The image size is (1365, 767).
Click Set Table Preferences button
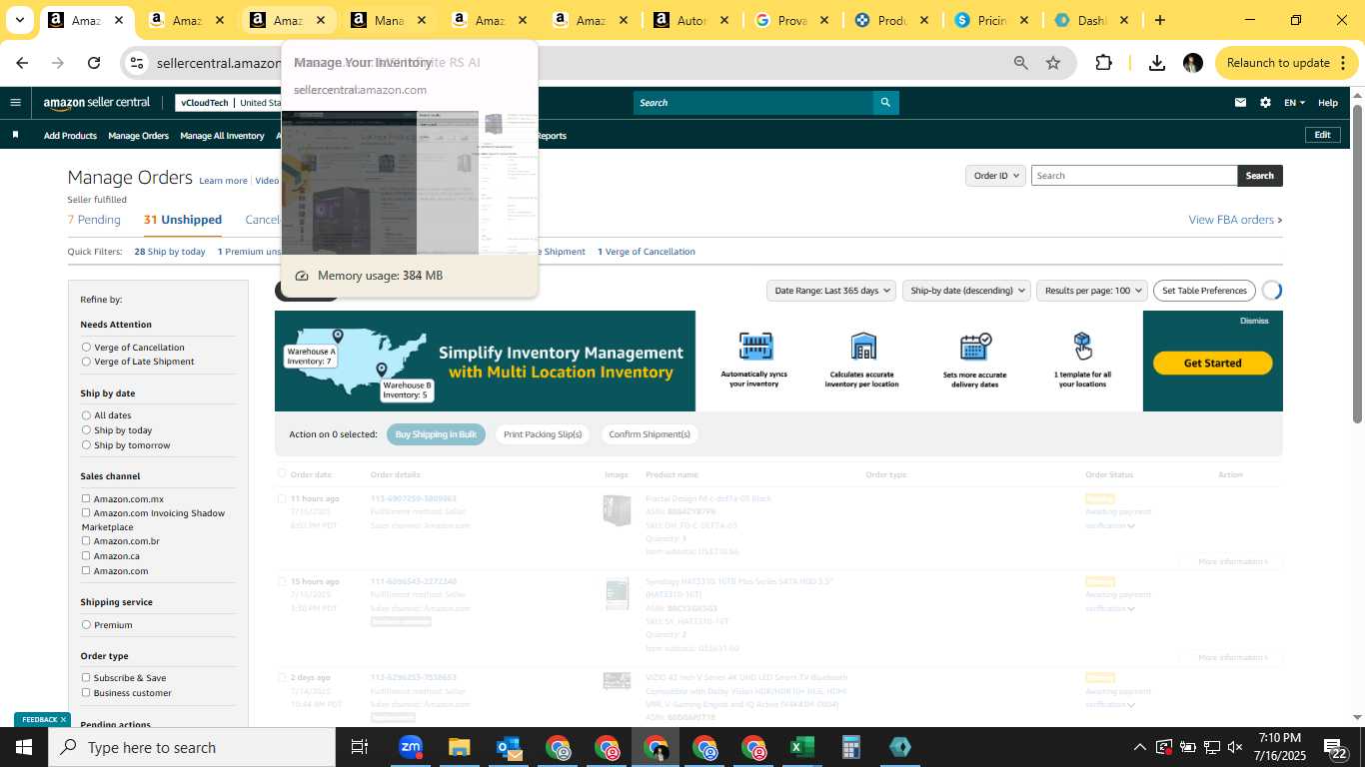click(1204, 291)
